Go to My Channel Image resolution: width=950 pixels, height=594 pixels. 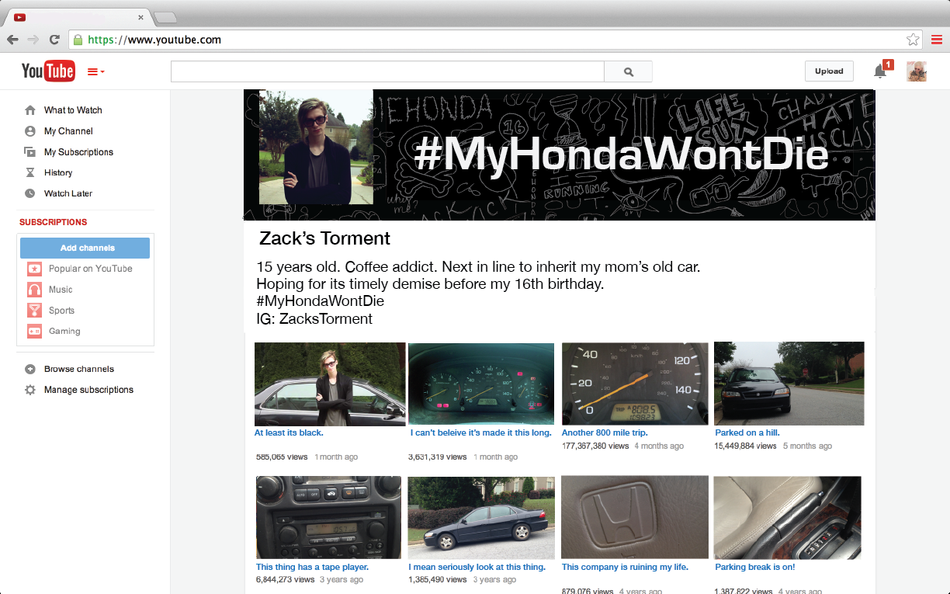click(x=68, y=131)
